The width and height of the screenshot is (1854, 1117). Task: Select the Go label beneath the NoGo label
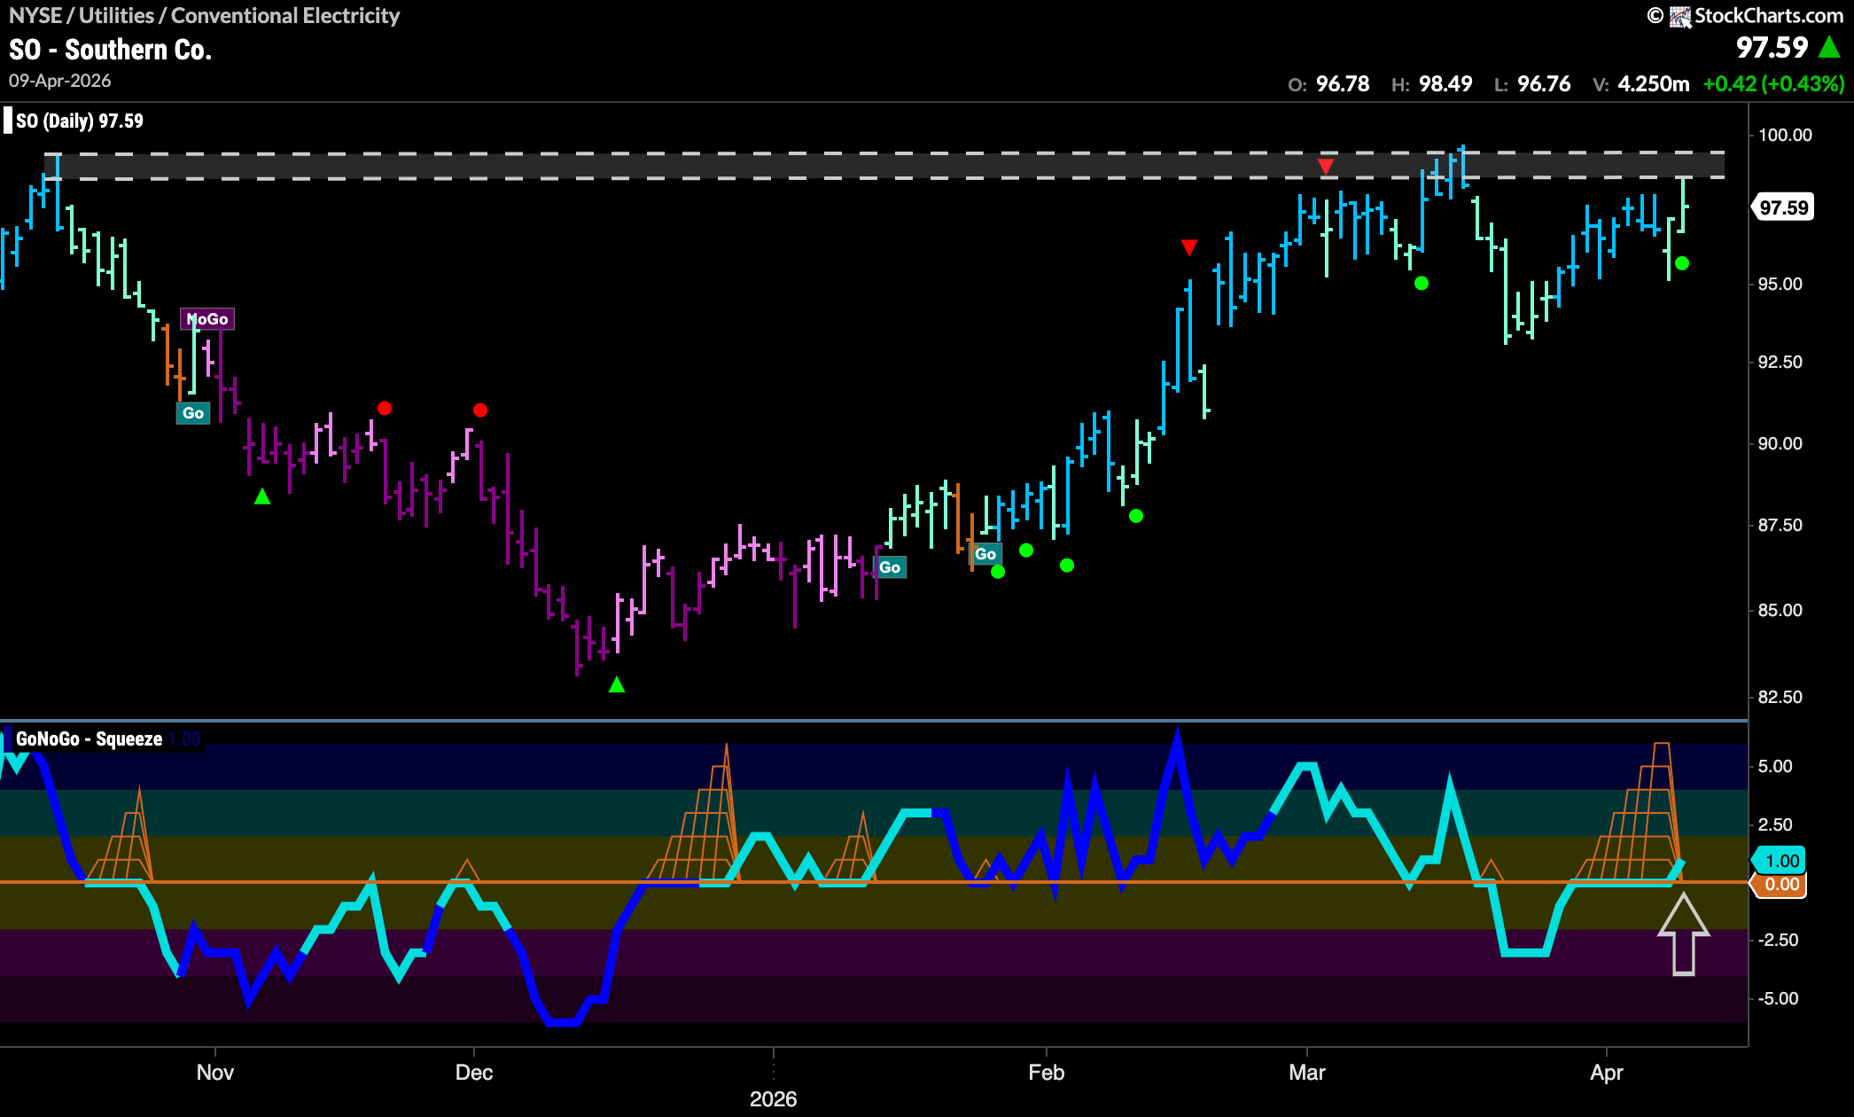pyautogui.click(x=193, y=413)
